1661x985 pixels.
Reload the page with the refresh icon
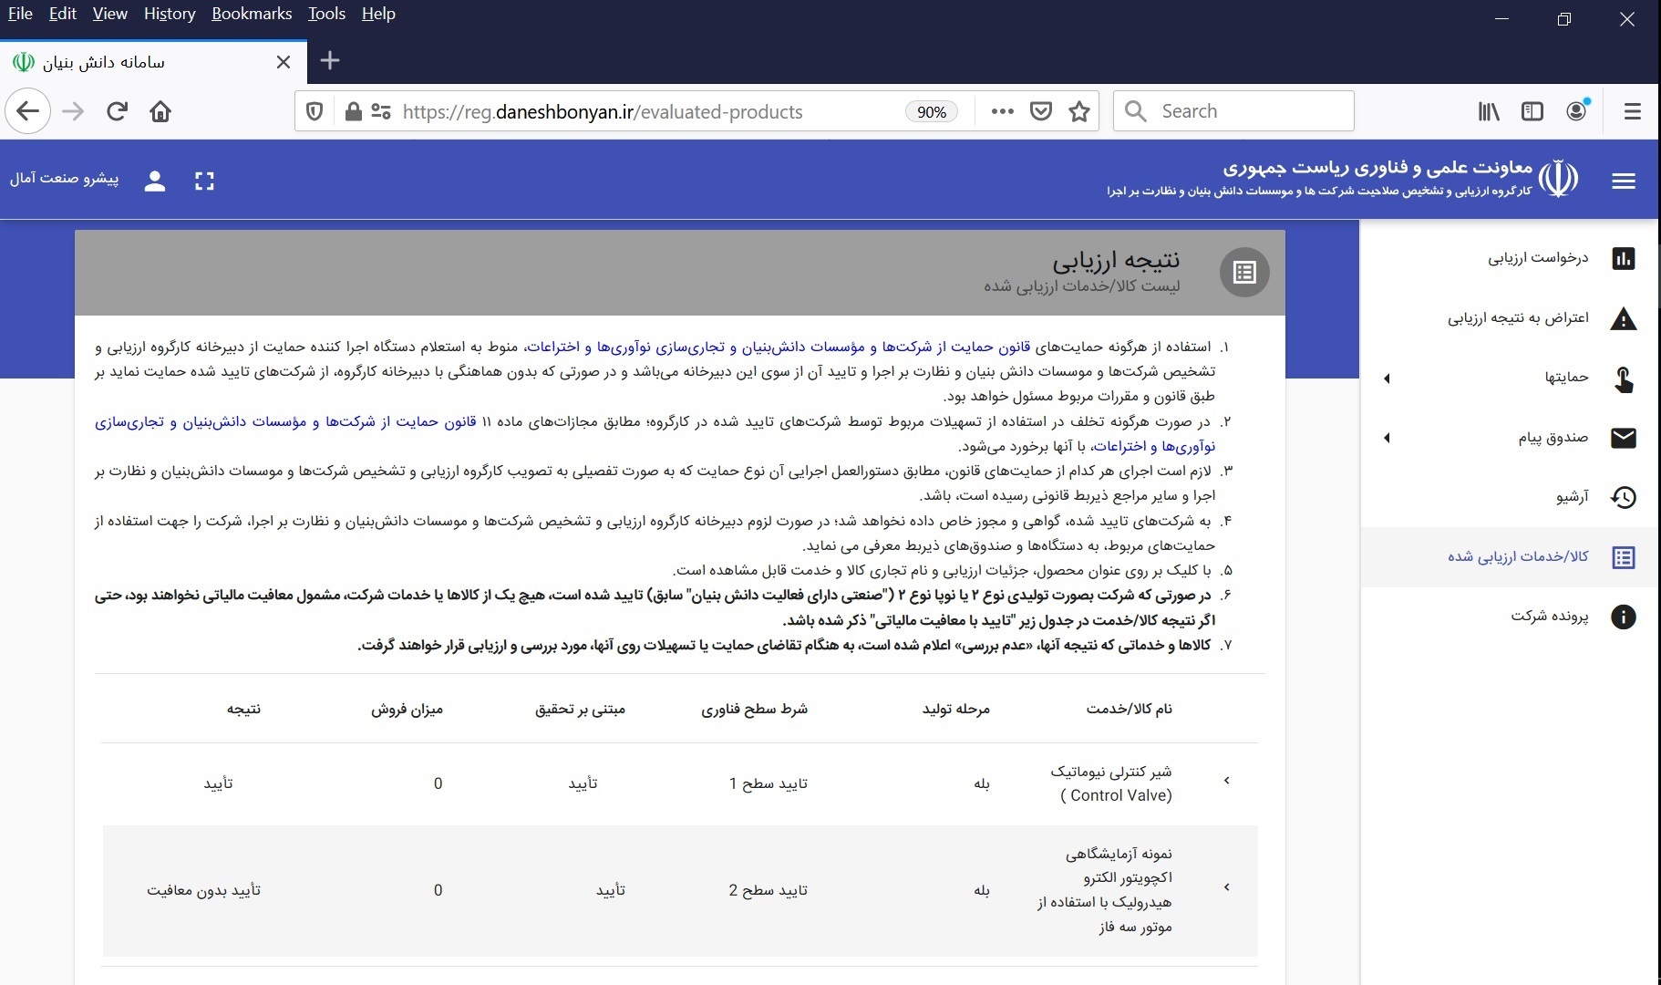[x=117, y=111]
